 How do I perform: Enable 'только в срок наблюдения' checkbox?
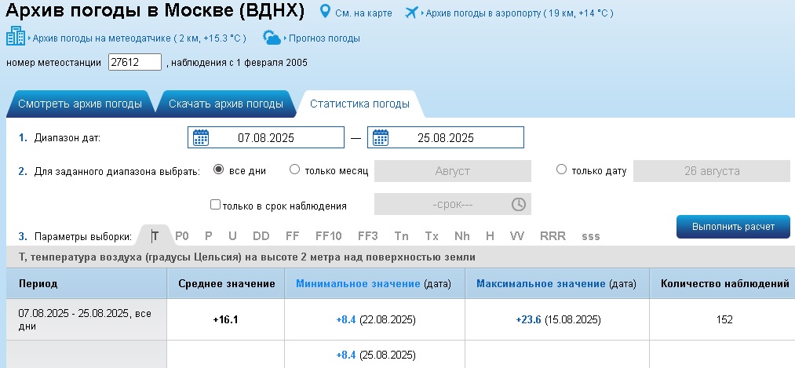click(216, 205)
